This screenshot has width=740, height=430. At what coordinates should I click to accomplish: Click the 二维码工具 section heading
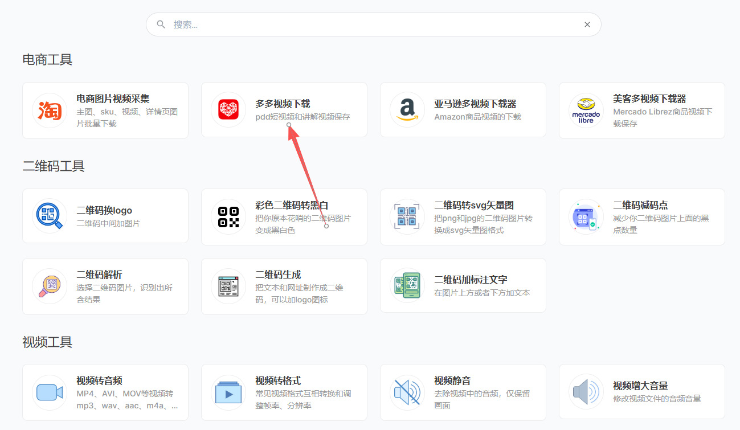[54, 166]
